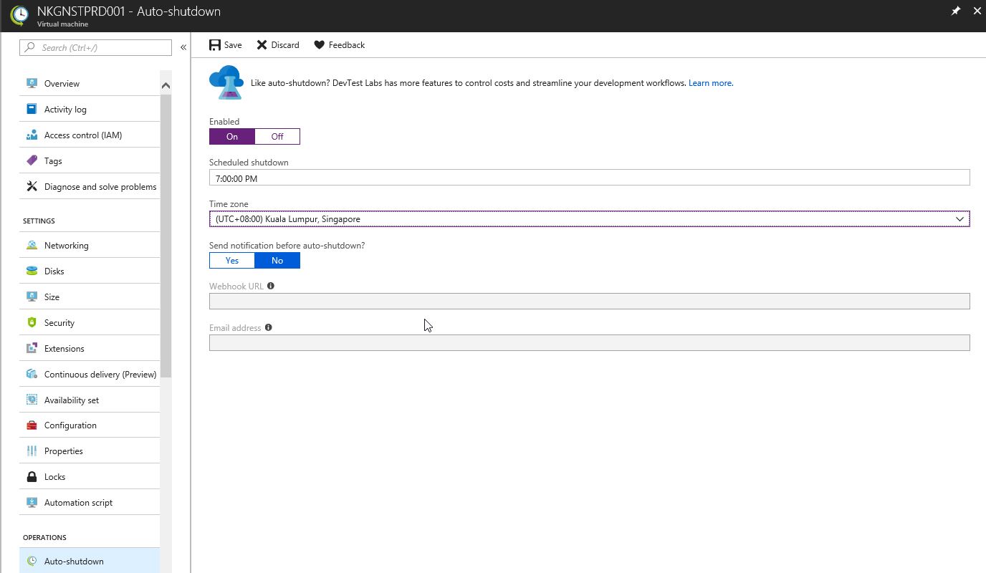Click the Scheduled shutdown time field
The image size is (986, 573).
pyautogui.click(x=589, y=178)
